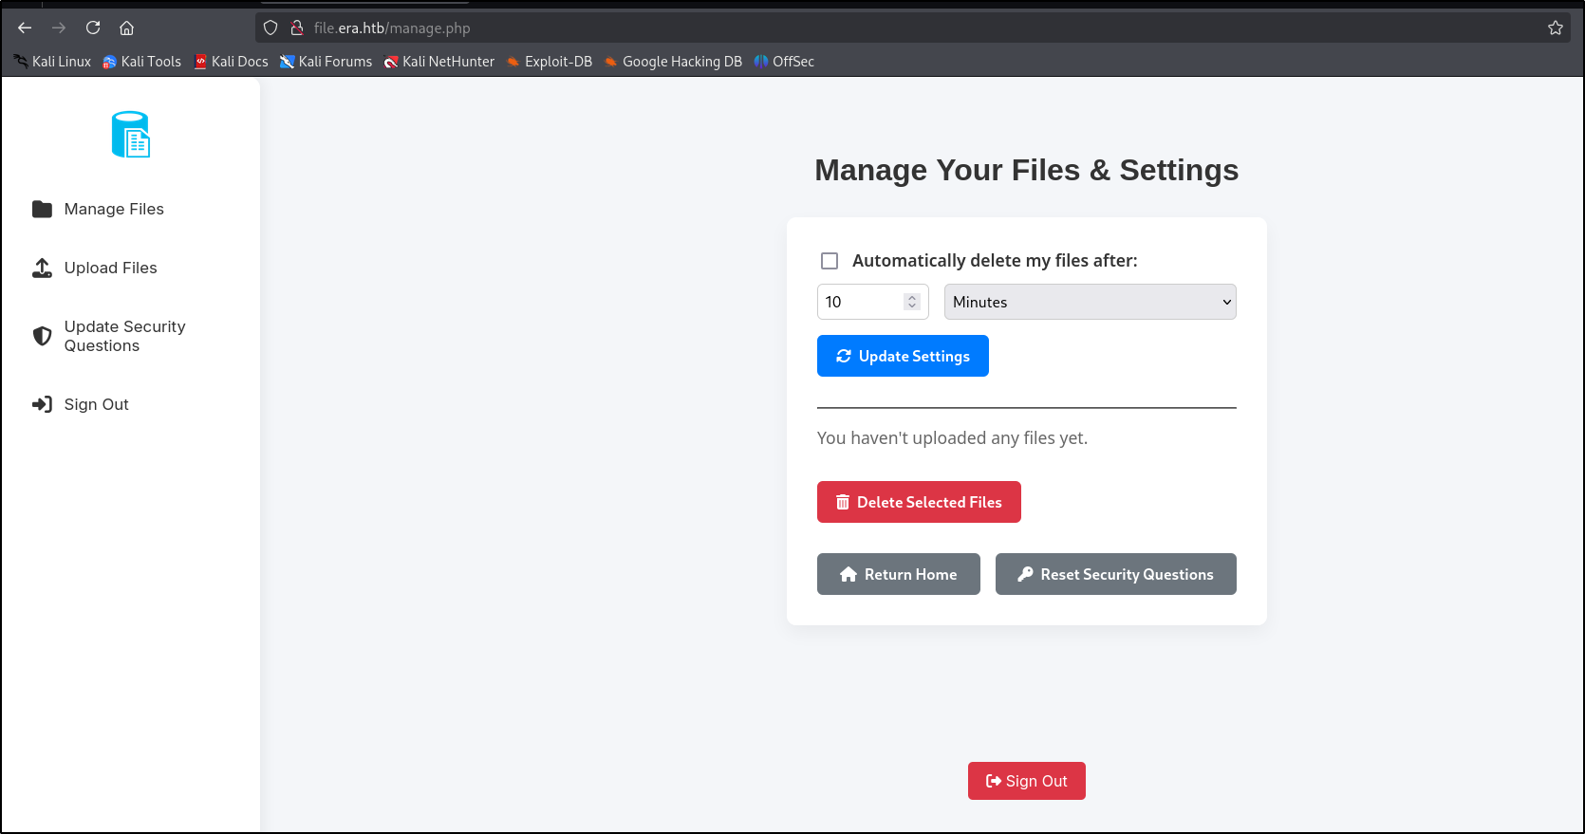Click the number stepper arrows
Viewport: 1585px width, 834px height.
pos(912,302)
